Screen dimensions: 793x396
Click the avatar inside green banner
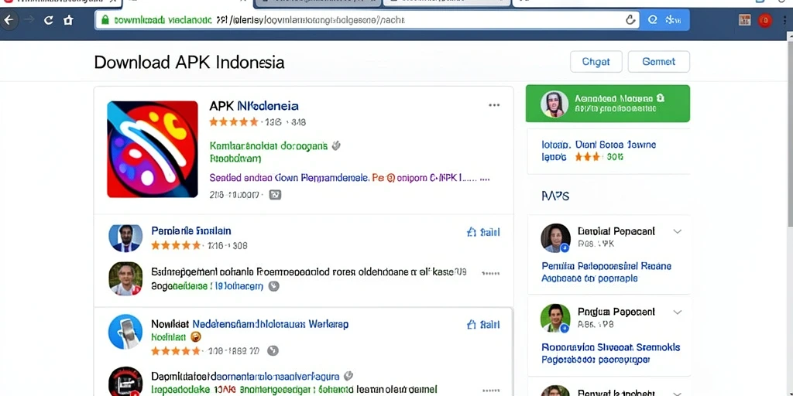554,104
